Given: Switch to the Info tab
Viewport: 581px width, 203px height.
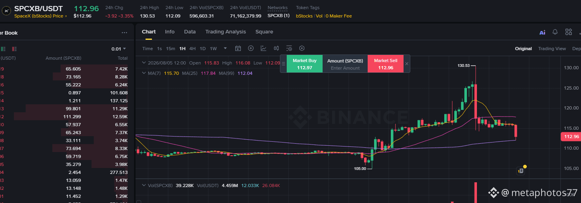Looking at the screenshot, I should (x=170, y=32).
